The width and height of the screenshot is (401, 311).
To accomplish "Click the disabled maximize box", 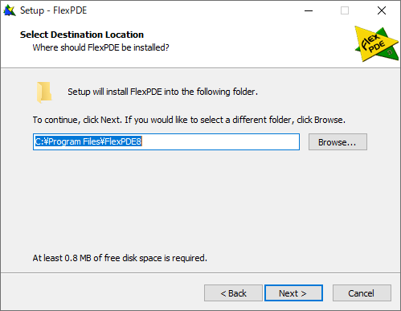I will click(345, 10).
